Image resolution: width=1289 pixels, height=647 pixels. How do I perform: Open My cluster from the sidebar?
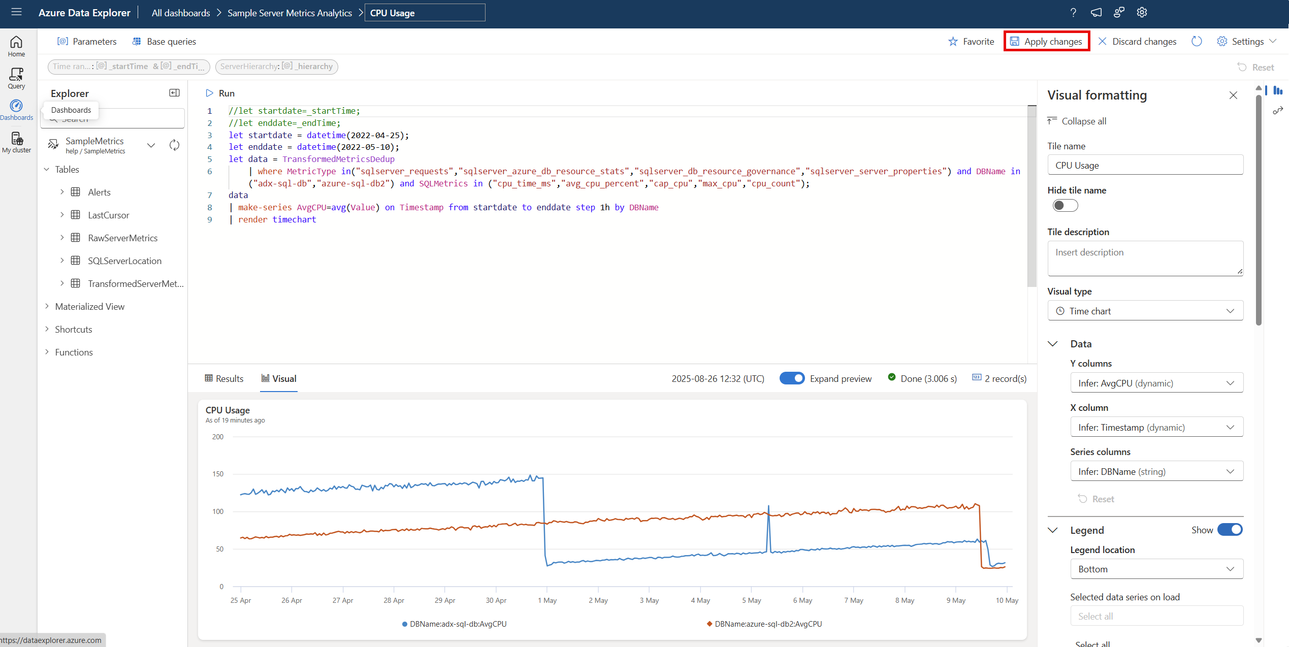[x=17, y=141]
